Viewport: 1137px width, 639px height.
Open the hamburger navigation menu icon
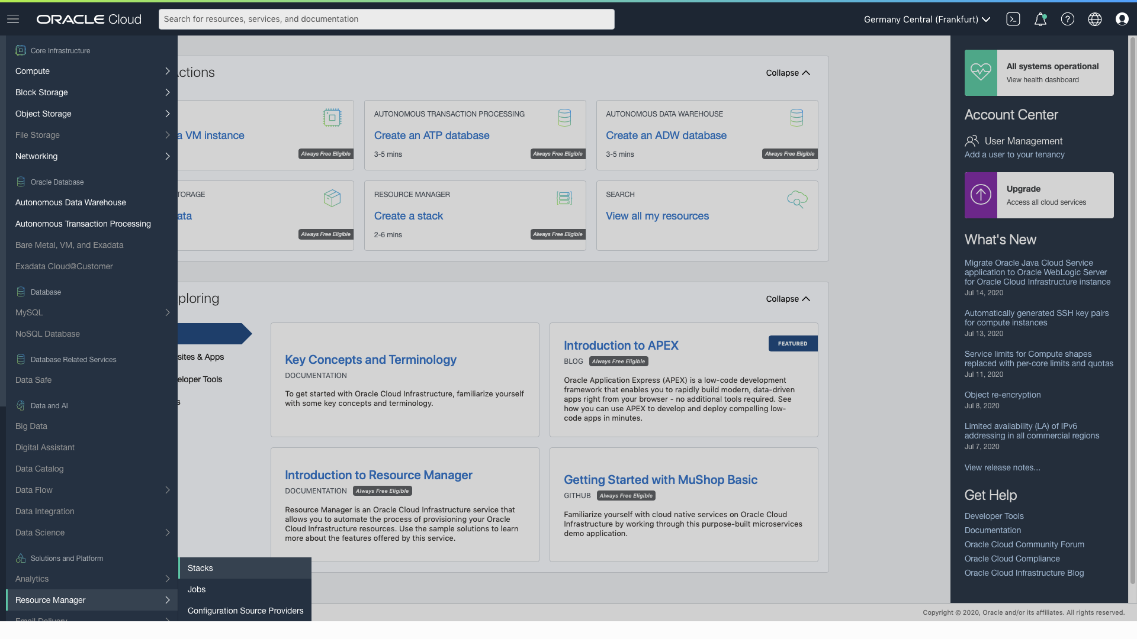(x=13, y=19)
